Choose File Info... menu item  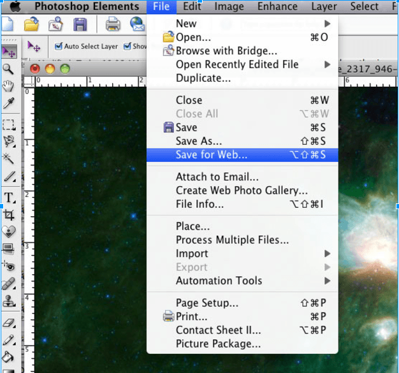tap(242, 204)
